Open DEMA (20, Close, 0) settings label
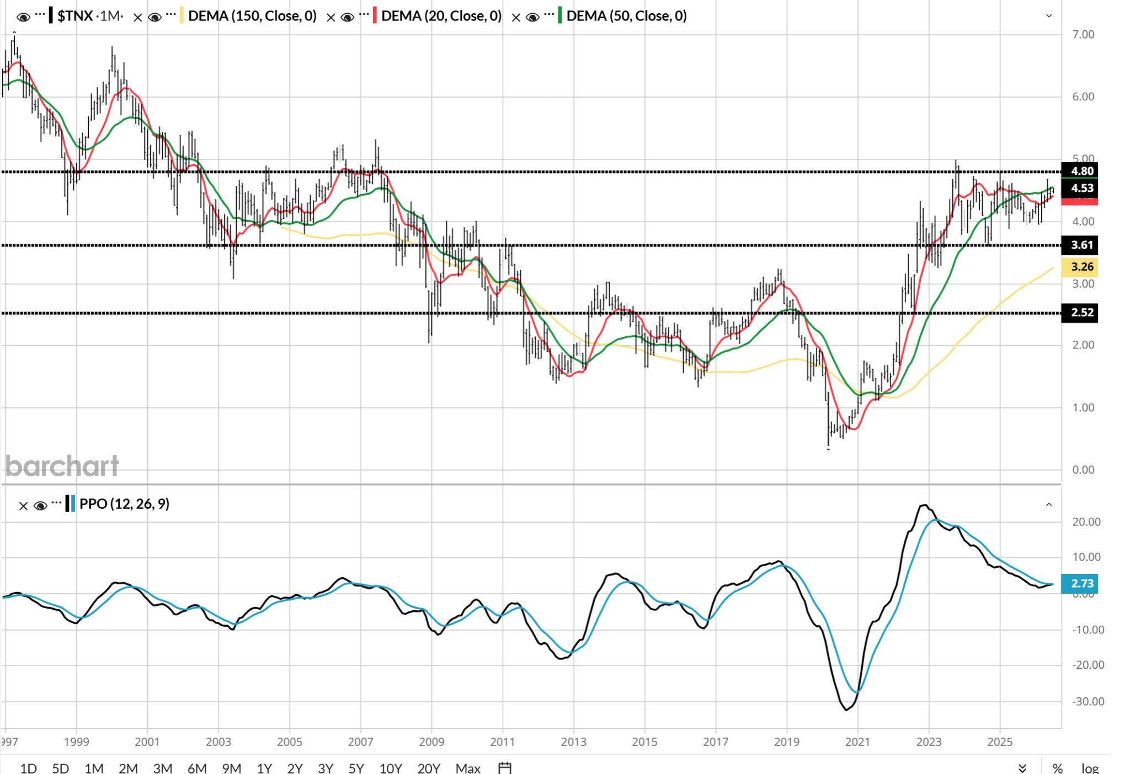Screen dimensions: 1130x774 tap(441, 16)
